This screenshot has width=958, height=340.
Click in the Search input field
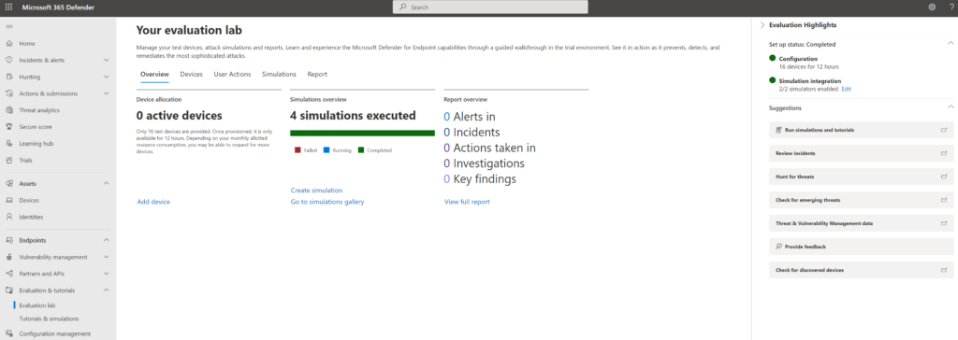click(x=490, y=7)
